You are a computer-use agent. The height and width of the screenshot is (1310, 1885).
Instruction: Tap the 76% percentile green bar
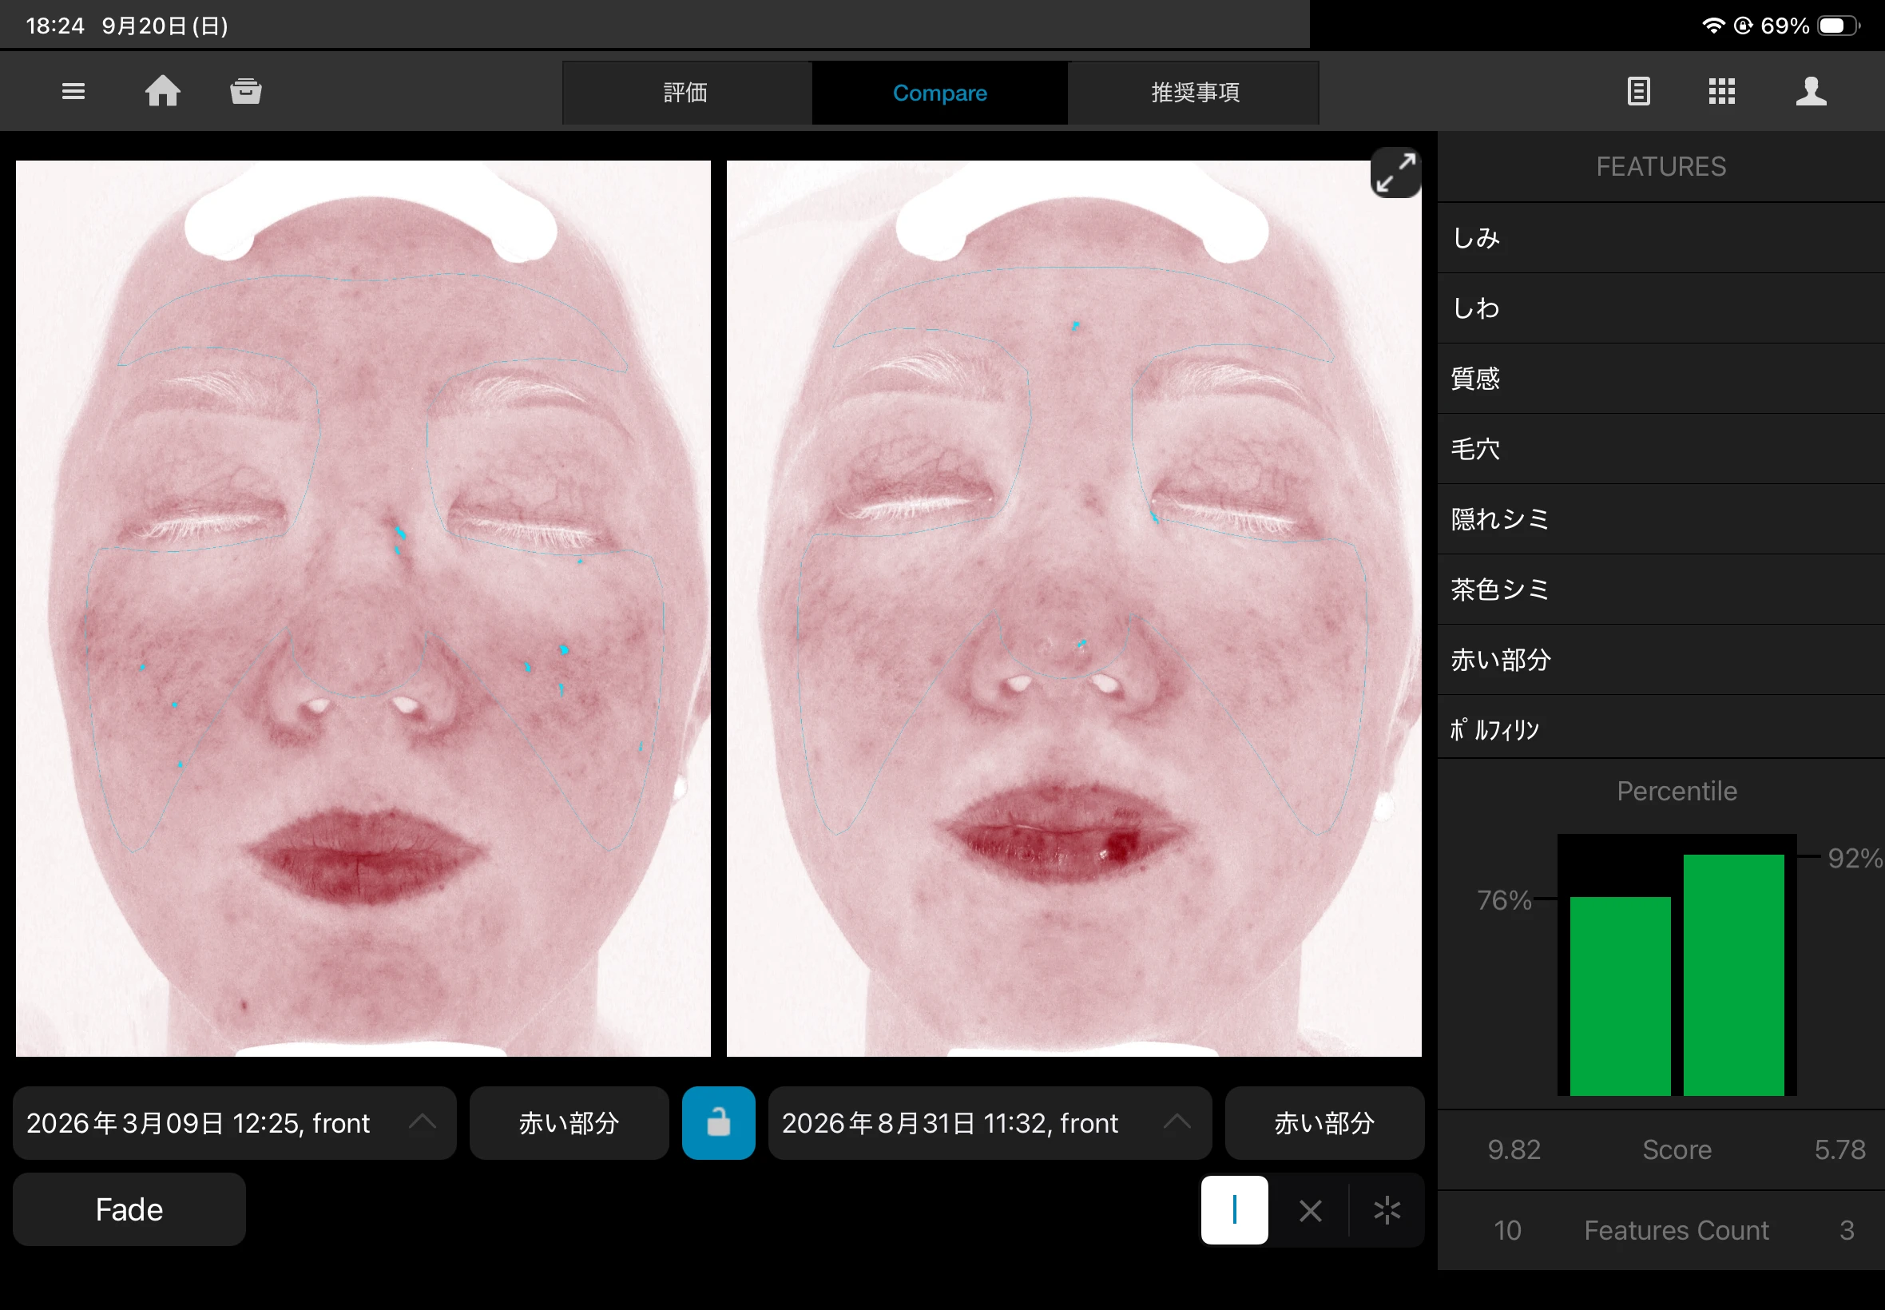[1620, 995]
